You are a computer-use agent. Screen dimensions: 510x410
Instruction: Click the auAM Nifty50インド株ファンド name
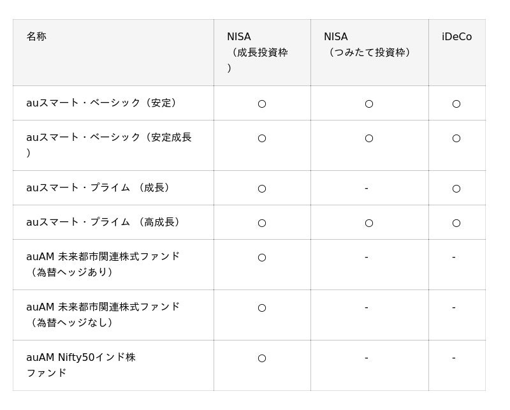pyautogui.click(x=81, y=365)
